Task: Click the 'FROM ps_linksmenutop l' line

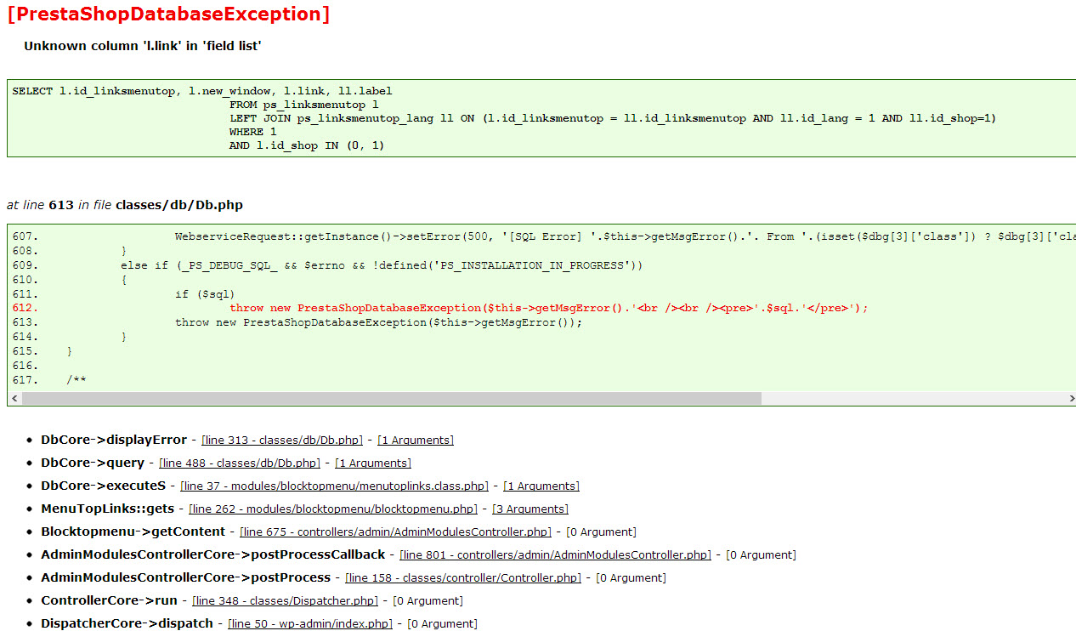Action: 304,105
